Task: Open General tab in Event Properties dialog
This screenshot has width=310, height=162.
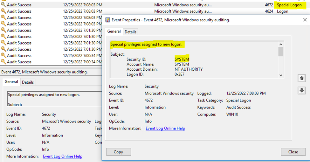Action: [114, 32]
